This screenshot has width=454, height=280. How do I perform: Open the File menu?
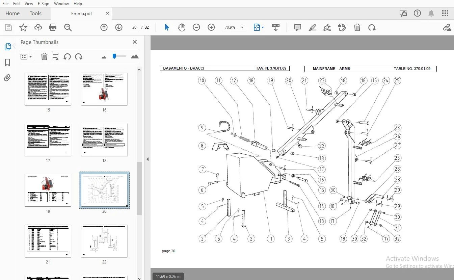coord(5,3)
